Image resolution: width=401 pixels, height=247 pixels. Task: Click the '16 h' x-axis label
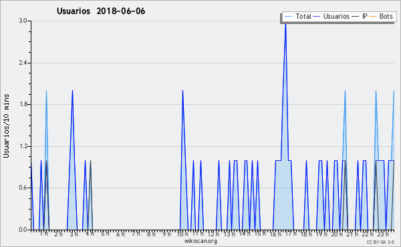275,234
